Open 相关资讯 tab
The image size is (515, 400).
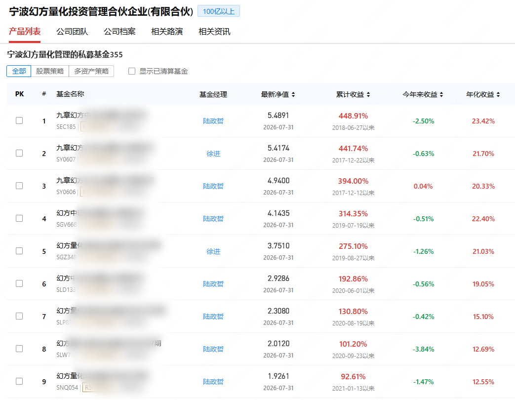(x=214, y=32)
